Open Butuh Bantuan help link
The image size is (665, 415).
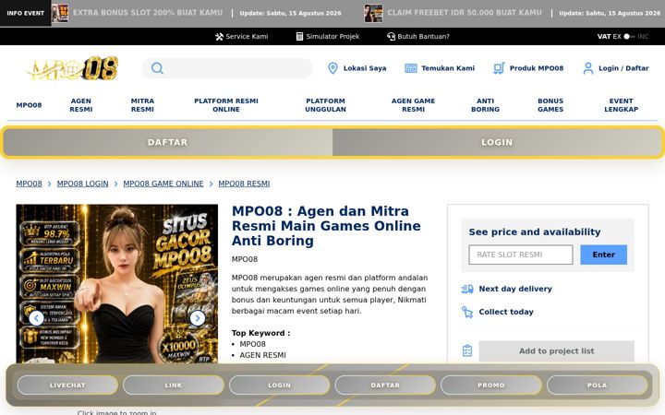pyautogui.click(x=418, y=36)
